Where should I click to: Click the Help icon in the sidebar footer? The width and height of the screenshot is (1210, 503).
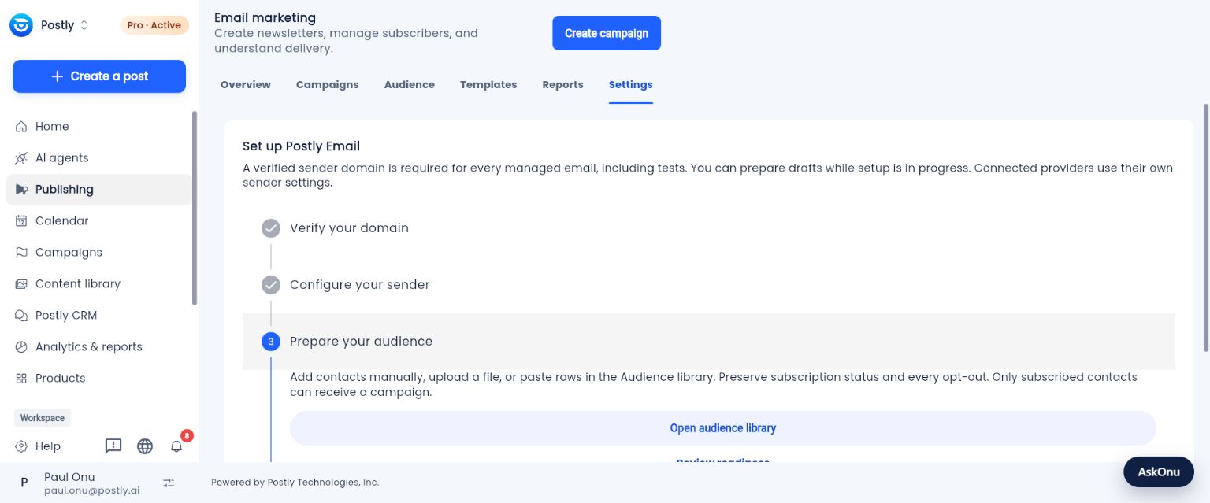pos(21,446)
